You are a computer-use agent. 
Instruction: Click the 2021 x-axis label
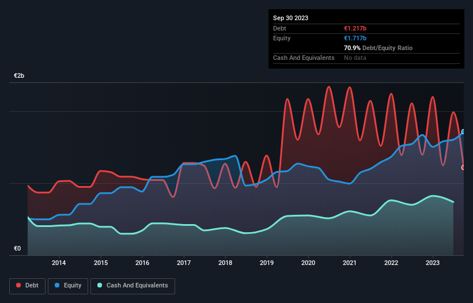350,263
